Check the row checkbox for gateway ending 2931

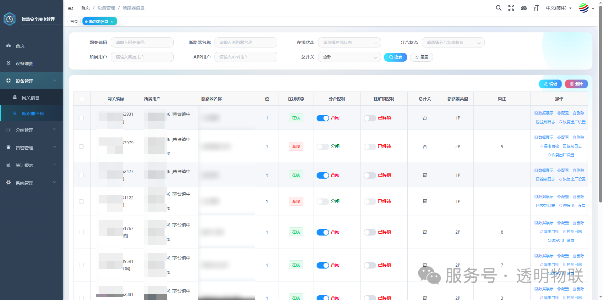click(x=81, y=118)
